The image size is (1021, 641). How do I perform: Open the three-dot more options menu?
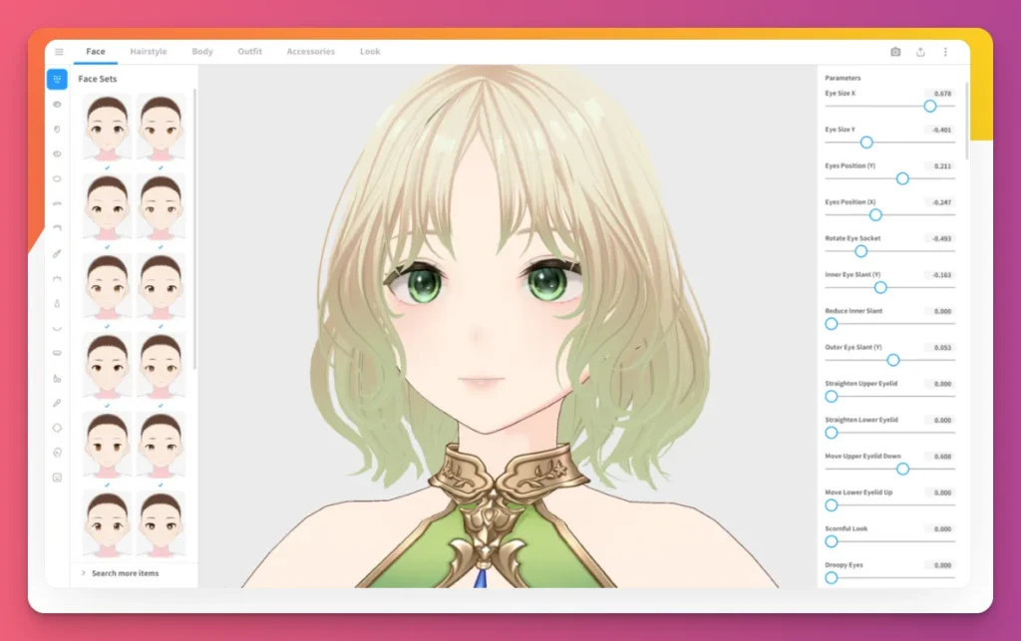[945, 52]
